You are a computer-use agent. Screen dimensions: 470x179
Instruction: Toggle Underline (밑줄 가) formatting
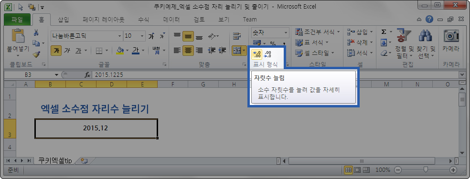[x=78, y=51]
